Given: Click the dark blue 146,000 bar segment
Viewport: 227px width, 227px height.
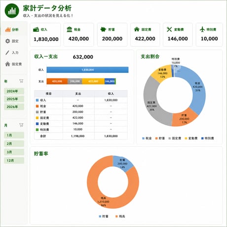Looking at the screenshot, I should (110, 81).
